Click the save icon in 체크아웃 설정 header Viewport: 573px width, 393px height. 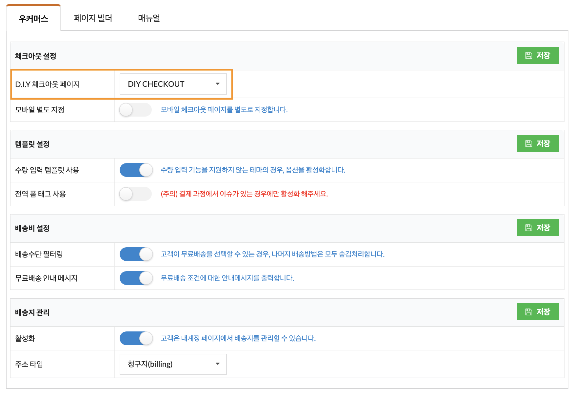[528, 56]
